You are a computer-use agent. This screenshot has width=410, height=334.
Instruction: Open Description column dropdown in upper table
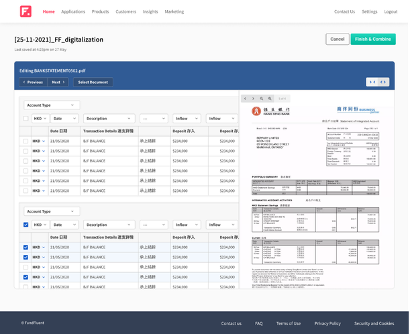[109, 119]
